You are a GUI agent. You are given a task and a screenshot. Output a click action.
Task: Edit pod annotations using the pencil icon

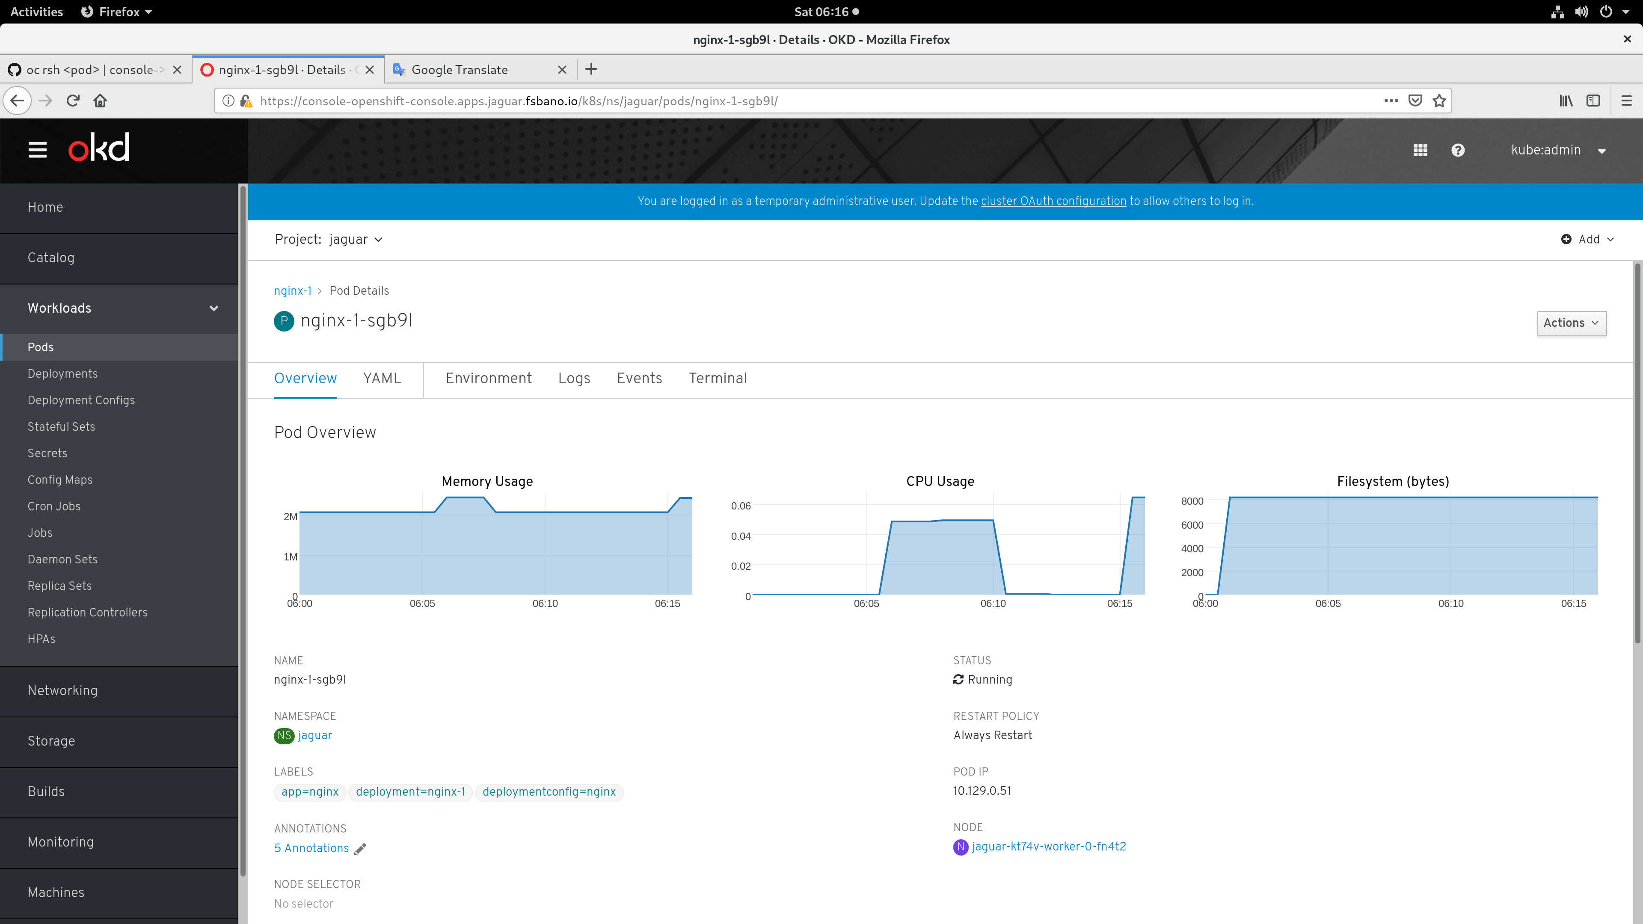pyautogui.click(x=360, y=849)
